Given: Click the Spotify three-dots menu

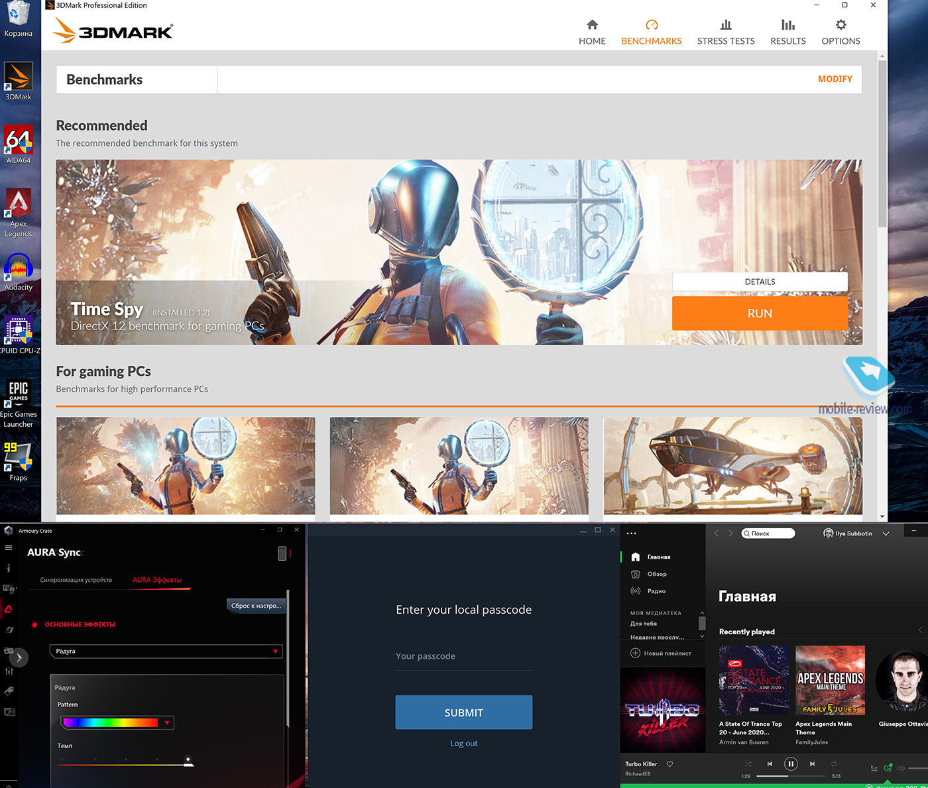Looking at the screenshot, I should [631, 533].
